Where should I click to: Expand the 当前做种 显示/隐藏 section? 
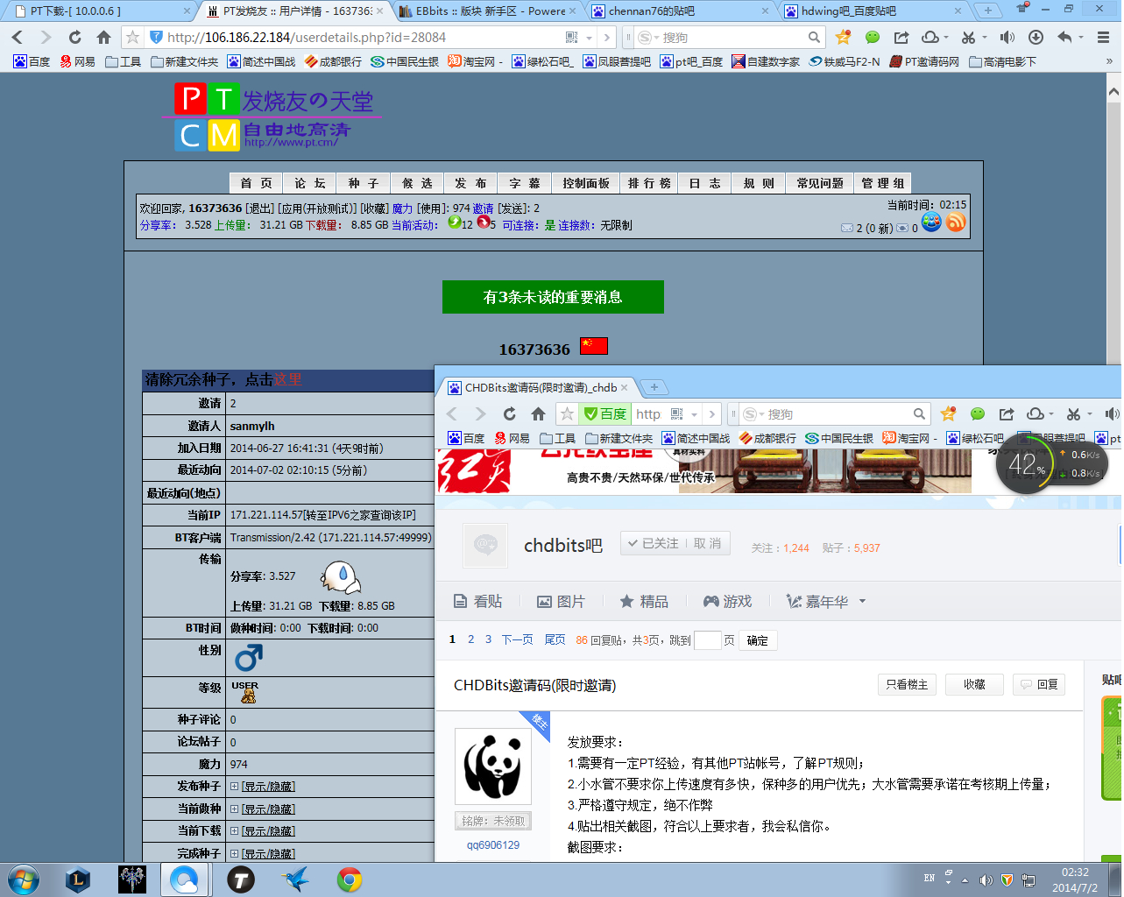pos(268,809)
